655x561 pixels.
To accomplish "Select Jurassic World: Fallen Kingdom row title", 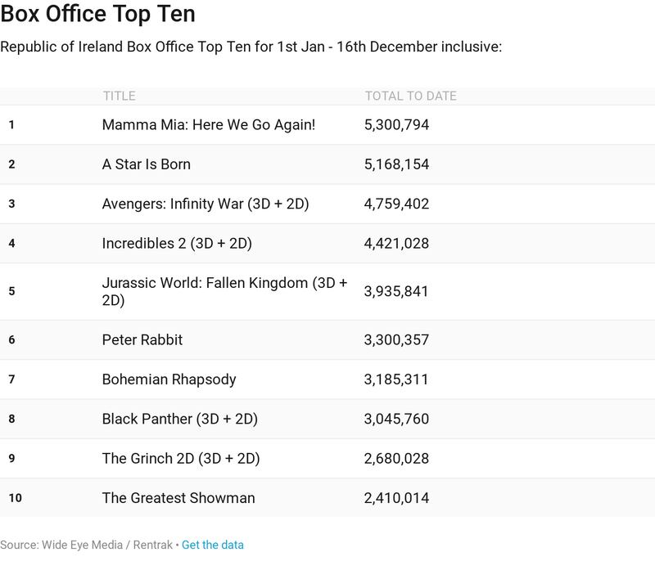I will 224,291.
